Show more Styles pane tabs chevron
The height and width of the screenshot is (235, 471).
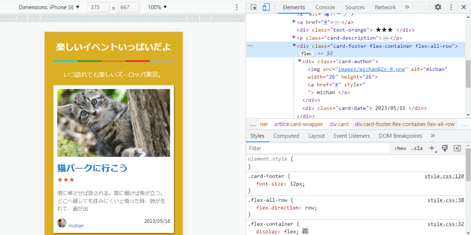pyautogui.click(x=433, y=136)
